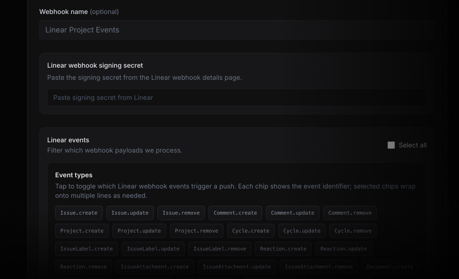This screenshot has height=279, width=459.
Task: Toggle the IssueAttachment.create event
Action: click(x=154, y=266)
